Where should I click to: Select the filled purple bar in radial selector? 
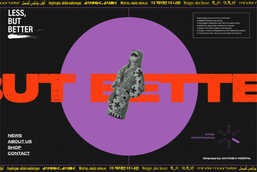click(x=236, y=141)
